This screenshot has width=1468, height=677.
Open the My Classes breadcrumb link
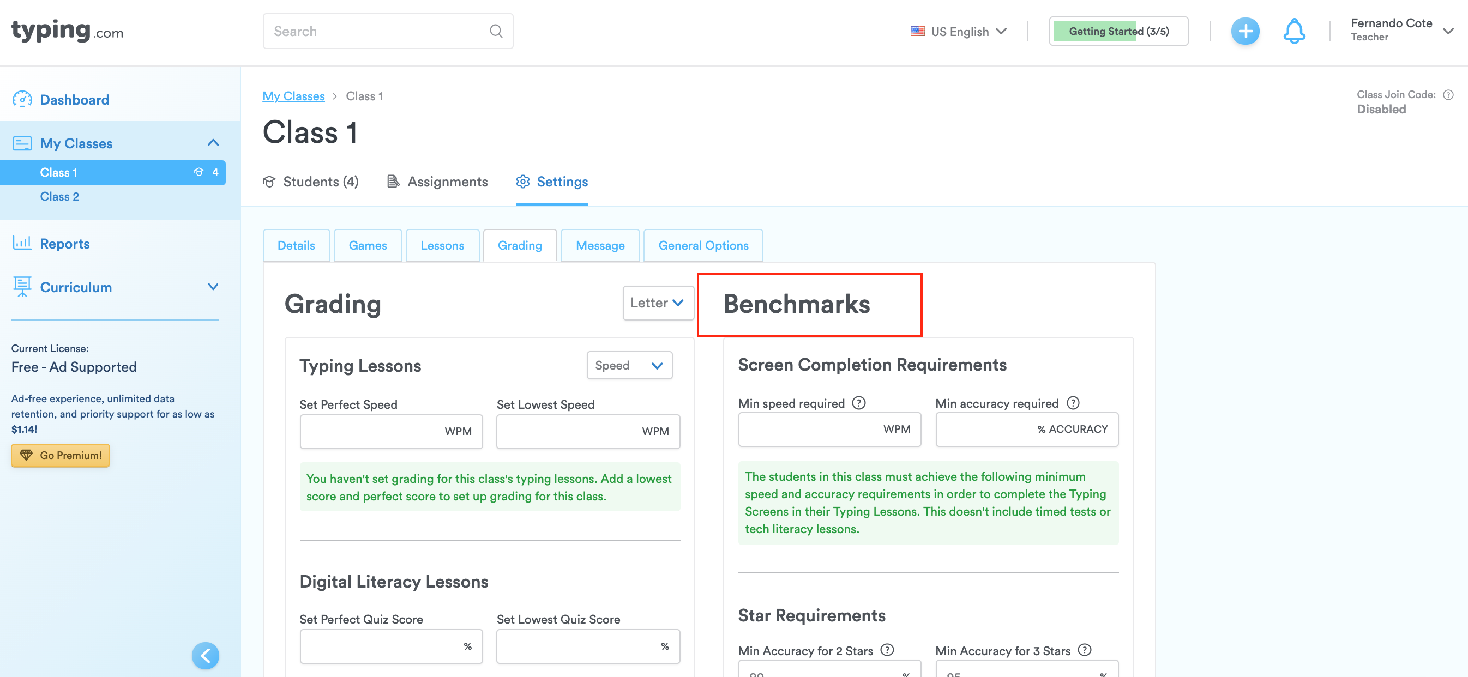point(293,96)
